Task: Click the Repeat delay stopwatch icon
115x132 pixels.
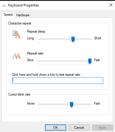Action: click(17, 34)
